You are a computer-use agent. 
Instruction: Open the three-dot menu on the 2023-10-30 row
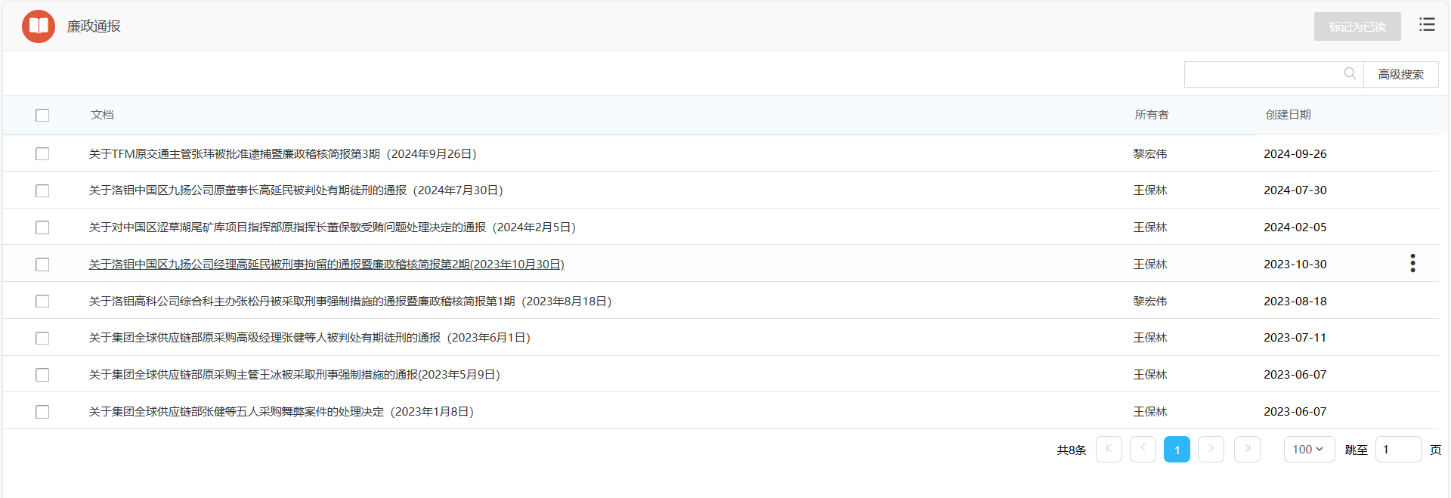1412,264
